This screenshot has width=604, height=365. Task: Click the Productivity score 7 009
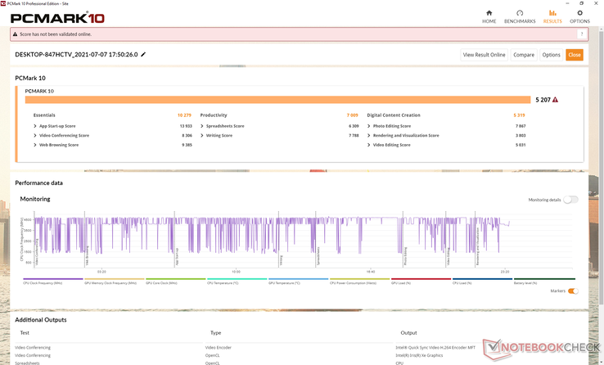(x=352, y=115)
